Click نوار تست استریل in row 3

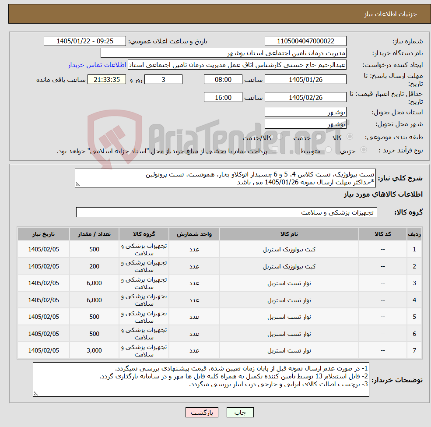coord(289,283)
